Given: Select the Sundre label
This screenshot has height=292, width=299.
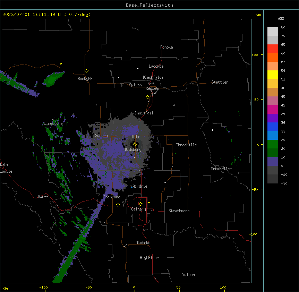Looking at the screenshot, I should pyautogui.click(x=101, y=136).
